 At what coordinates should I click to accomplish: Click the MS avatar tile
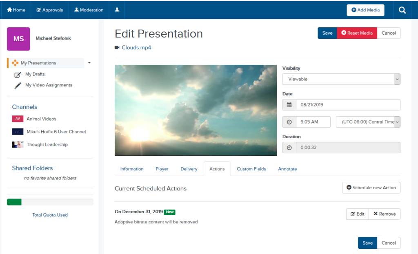click(x=18, y=39)
